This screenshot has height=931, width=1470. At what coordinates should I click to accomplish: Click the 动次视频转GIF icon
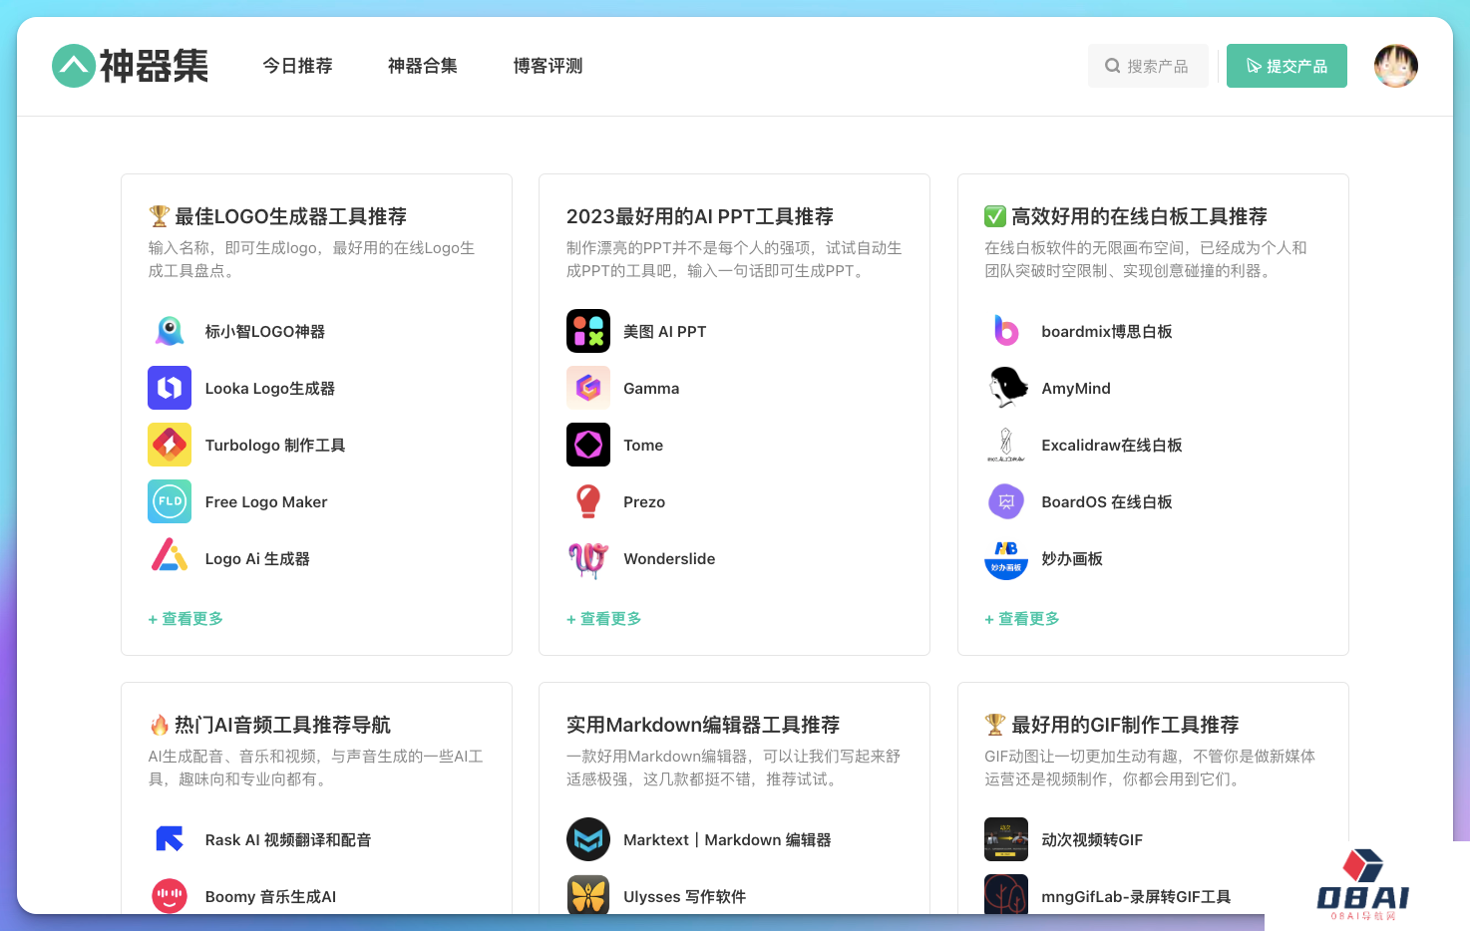[1006, 839]
